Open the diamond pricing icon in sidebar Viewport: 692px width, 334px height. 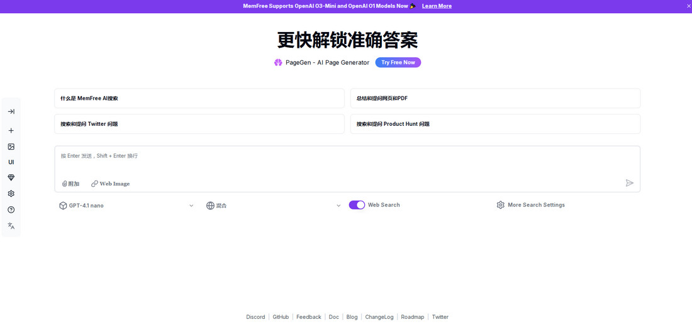[11, 177]
